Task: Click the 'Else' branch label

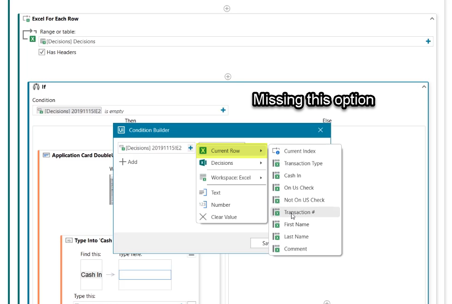Action: pyautogui.click(x=327, y=121)
